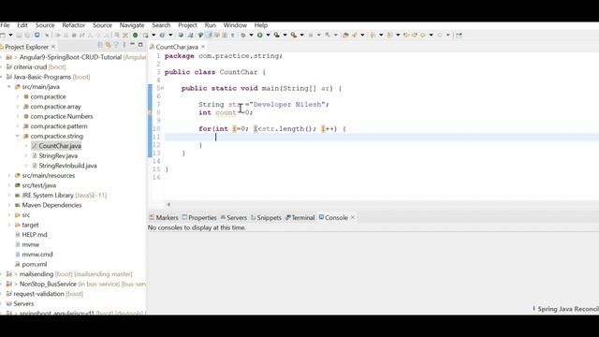The width and height of the screenshot is (599, 337).
Task: Switch to the Markers tab
Action: (164, 217)
